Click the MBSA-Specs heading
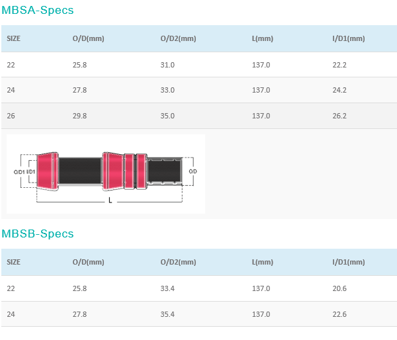This screenshot has width=397, height=340. tap(38, 10)
